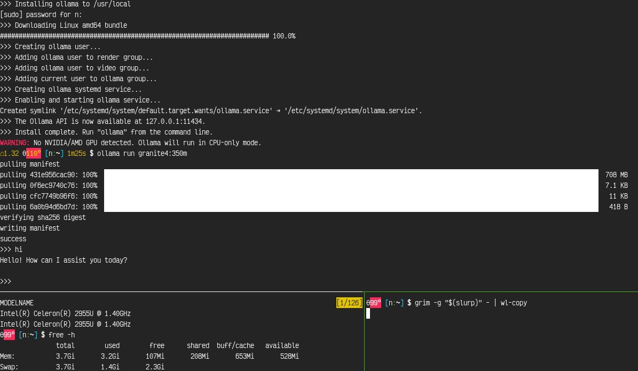The height and width of the screenshot is (371, 638).
Task: Click the red 110° temperature badge
Action: [33, 154]
